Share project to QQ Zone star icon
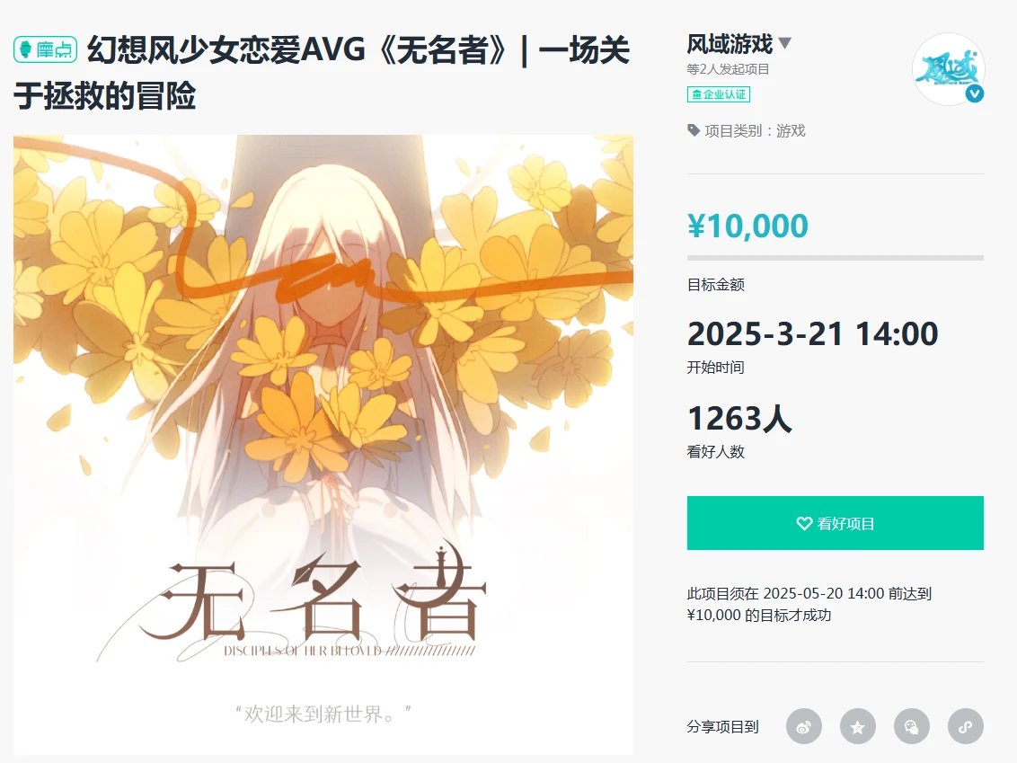Screen dimensions: 1017x763 pos(857,726)
